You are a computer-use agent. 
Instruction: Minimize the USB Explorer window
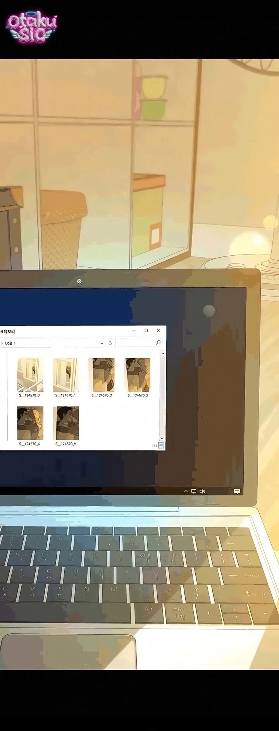pos(134,331)
